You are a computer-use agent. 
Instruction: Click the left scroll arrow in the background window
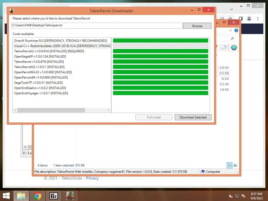pos(25,147)
